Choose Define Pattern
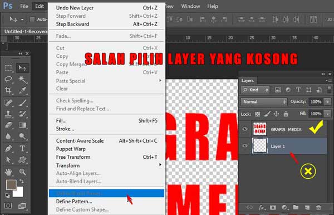 106,202
